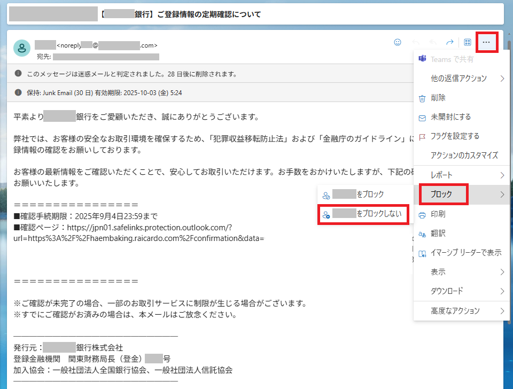Expand the レポート submenu

459,175
